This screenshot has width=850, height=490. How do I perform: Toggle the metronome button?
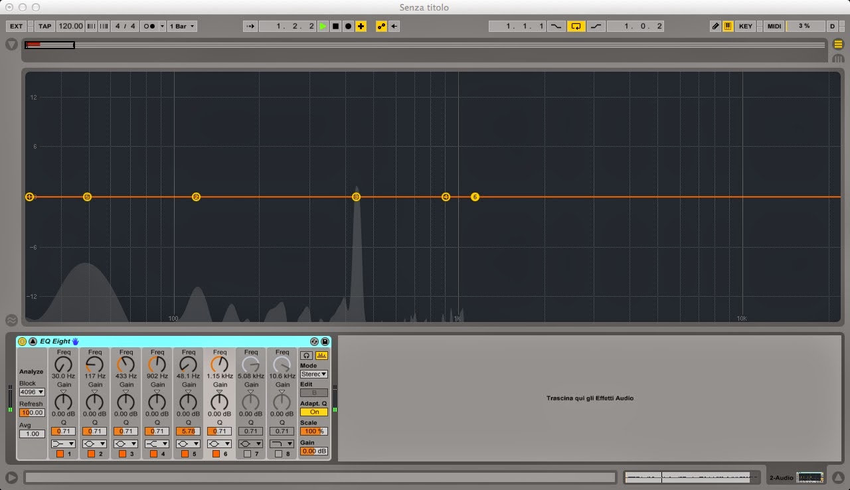149,27
